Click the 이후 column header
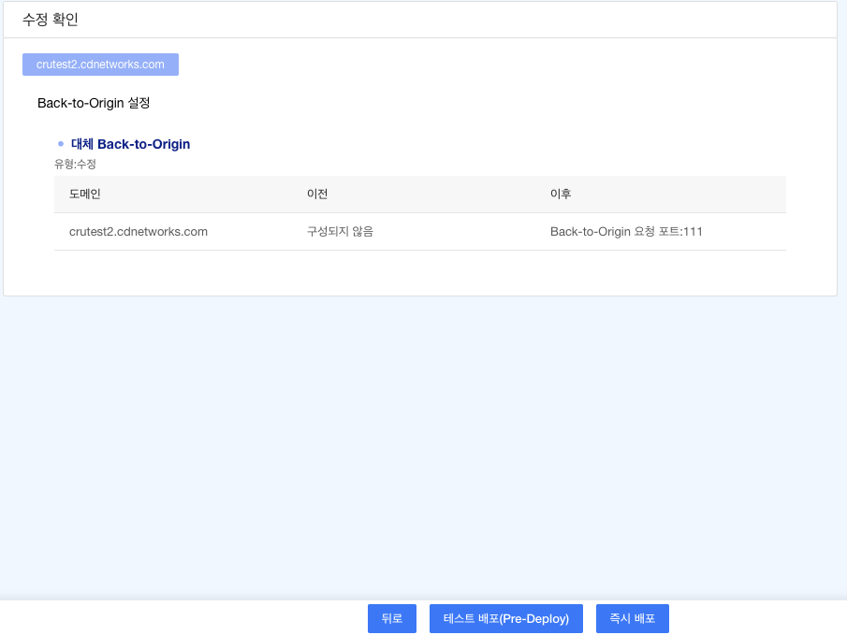This screenshot has height=635, width=847. coord(561,195)
